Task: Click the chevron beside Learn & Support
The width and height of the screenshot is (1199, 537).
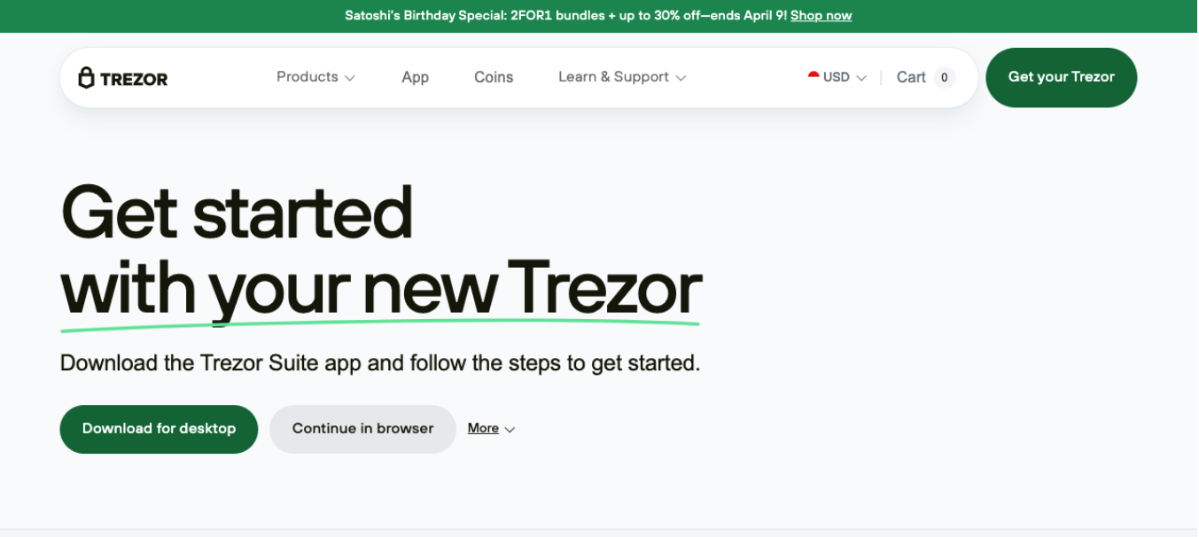Action: click(681, 78)
